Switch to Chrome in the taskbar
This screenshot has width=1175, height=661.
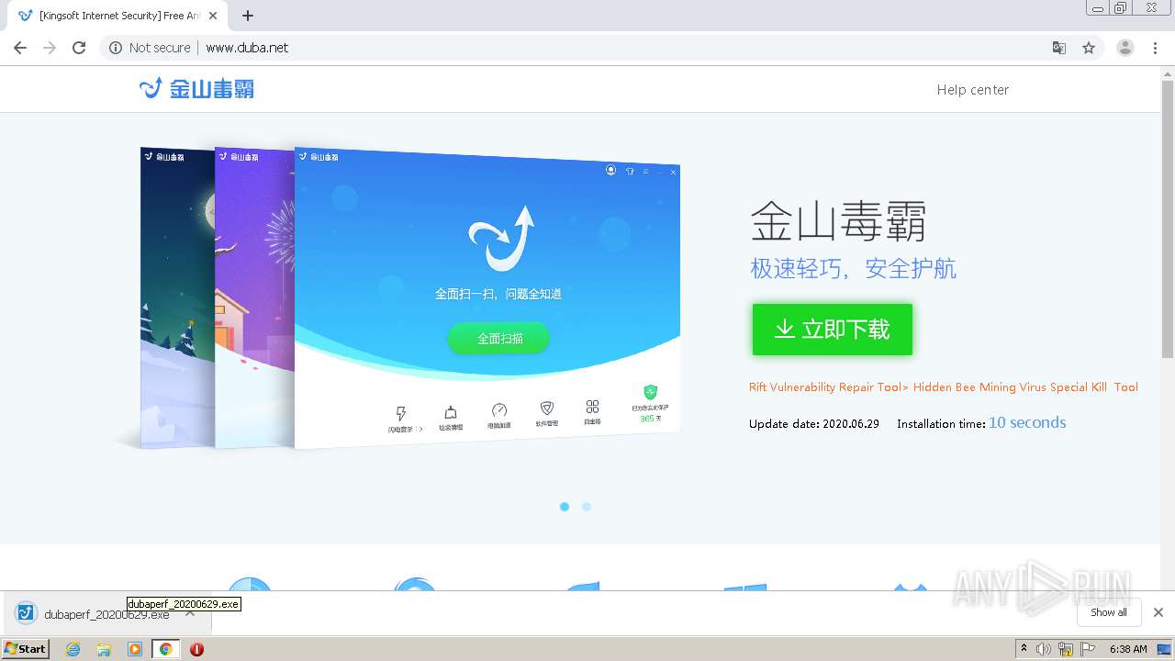pyautogui.click(x=165, y=649)
